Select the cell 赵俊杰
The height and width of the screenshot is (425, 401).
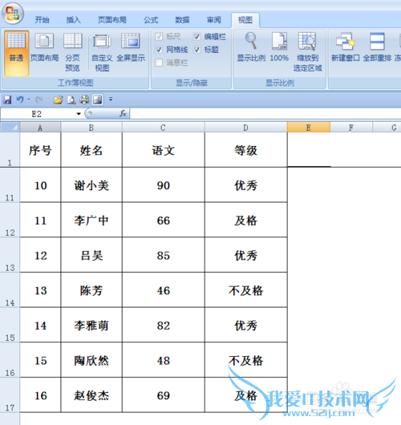coord(91,395)
